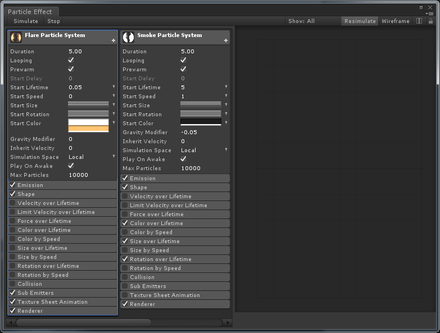Open Simulation Space dropdown in Smoke system
This screenshot has height=333, width=440.
click(x=226, y=150)
